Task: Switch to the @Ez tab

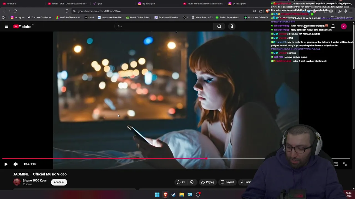Action: point(113,4)
